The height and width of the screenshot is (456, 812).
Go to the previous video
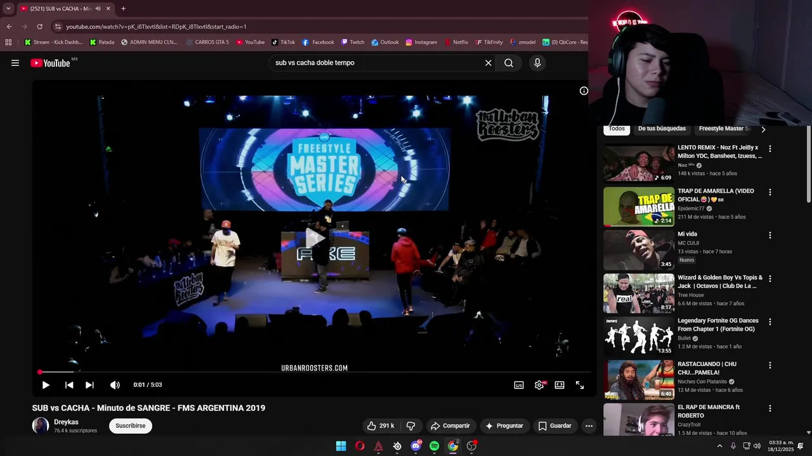pos(69,384)
